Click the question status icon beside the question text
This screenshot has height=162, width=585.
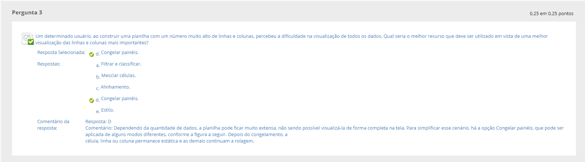(x=28, y=39)
